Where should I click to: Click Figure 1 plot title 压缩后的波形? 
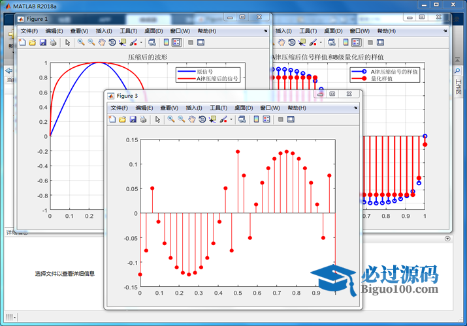(148, 57)
